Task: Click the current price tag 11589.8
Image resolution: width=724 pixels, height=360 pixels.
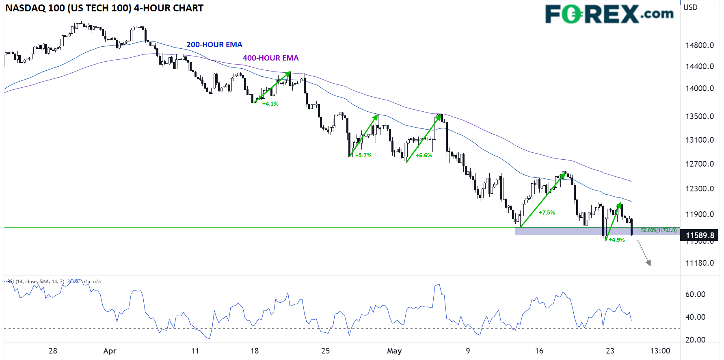Action: (x=699, y=235)
